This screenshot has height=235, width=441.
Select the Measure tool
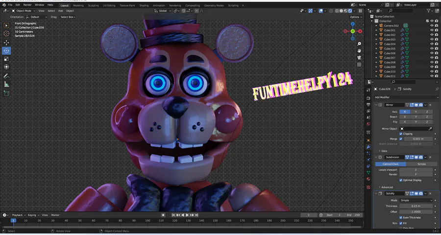[x=6, y=84]
